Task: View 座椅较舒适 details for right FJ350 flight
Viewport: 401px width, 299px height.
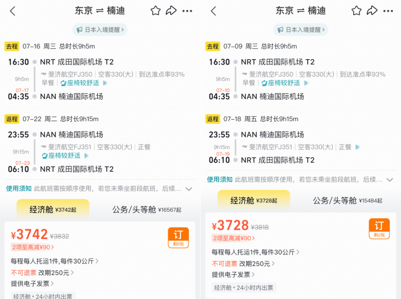Action: (x=285, y=83)
